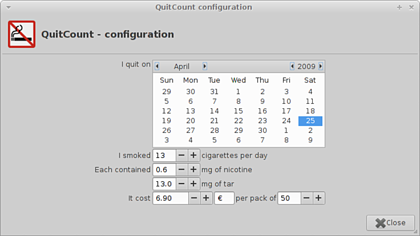The height and width of the screenshot is (236, 420).
Task: Click the no-smoking QuitCount logo
Action: pyautogui.click(x=22, y=34)
